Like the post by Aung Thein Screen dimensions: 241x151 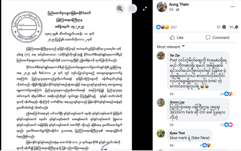pyautogui.click(x=177, y=38)
